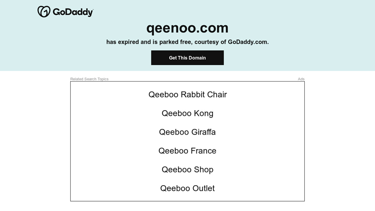
Task: Go to the Qeeboo Outlet topic
Action: click(x=187, y=188)
